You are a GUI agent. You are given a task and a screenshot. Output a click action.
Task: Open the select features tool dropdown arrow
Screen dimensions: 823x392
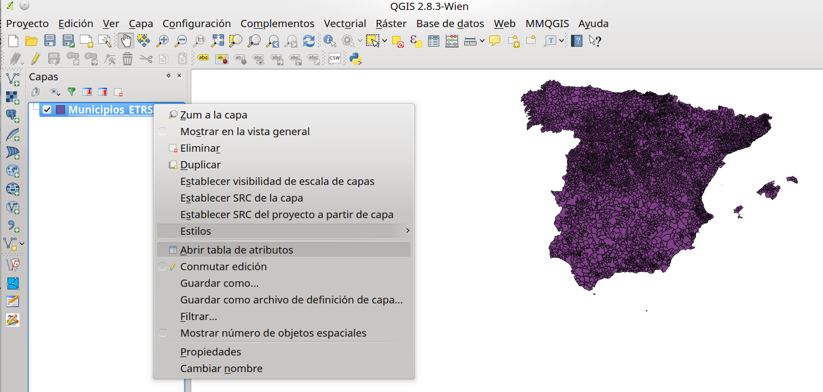coord(385,40)
